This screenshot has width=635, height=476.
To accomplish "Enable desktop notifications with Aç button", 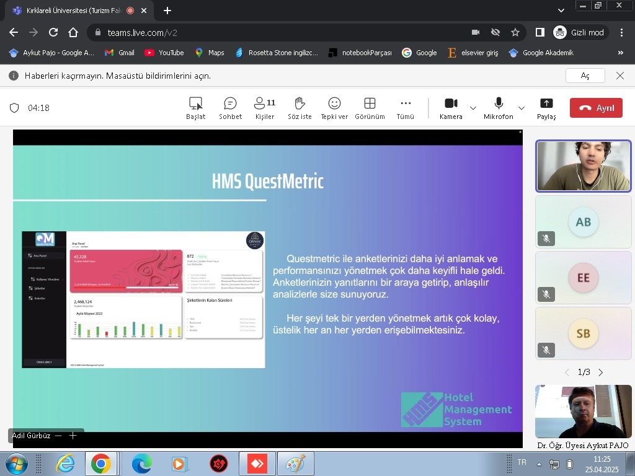I will click(585, 76).
